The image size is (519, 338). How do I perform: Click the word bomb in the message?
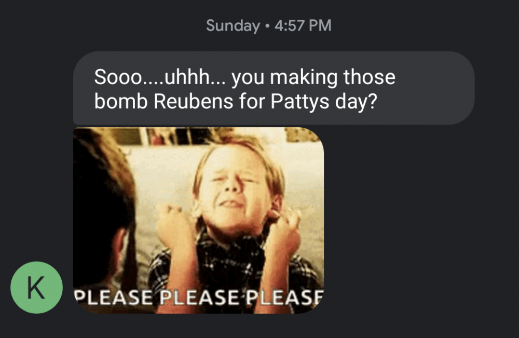[x=121, y=101]
